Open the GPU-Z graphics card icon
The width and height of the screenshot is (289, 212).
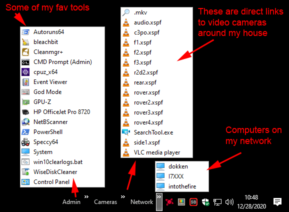click(x=25, y=102)
